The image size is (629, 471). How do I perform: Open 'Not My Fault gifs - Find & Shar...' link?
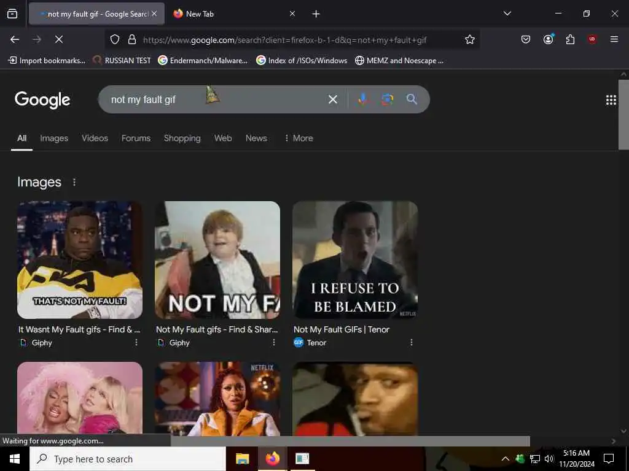[217, 329]
